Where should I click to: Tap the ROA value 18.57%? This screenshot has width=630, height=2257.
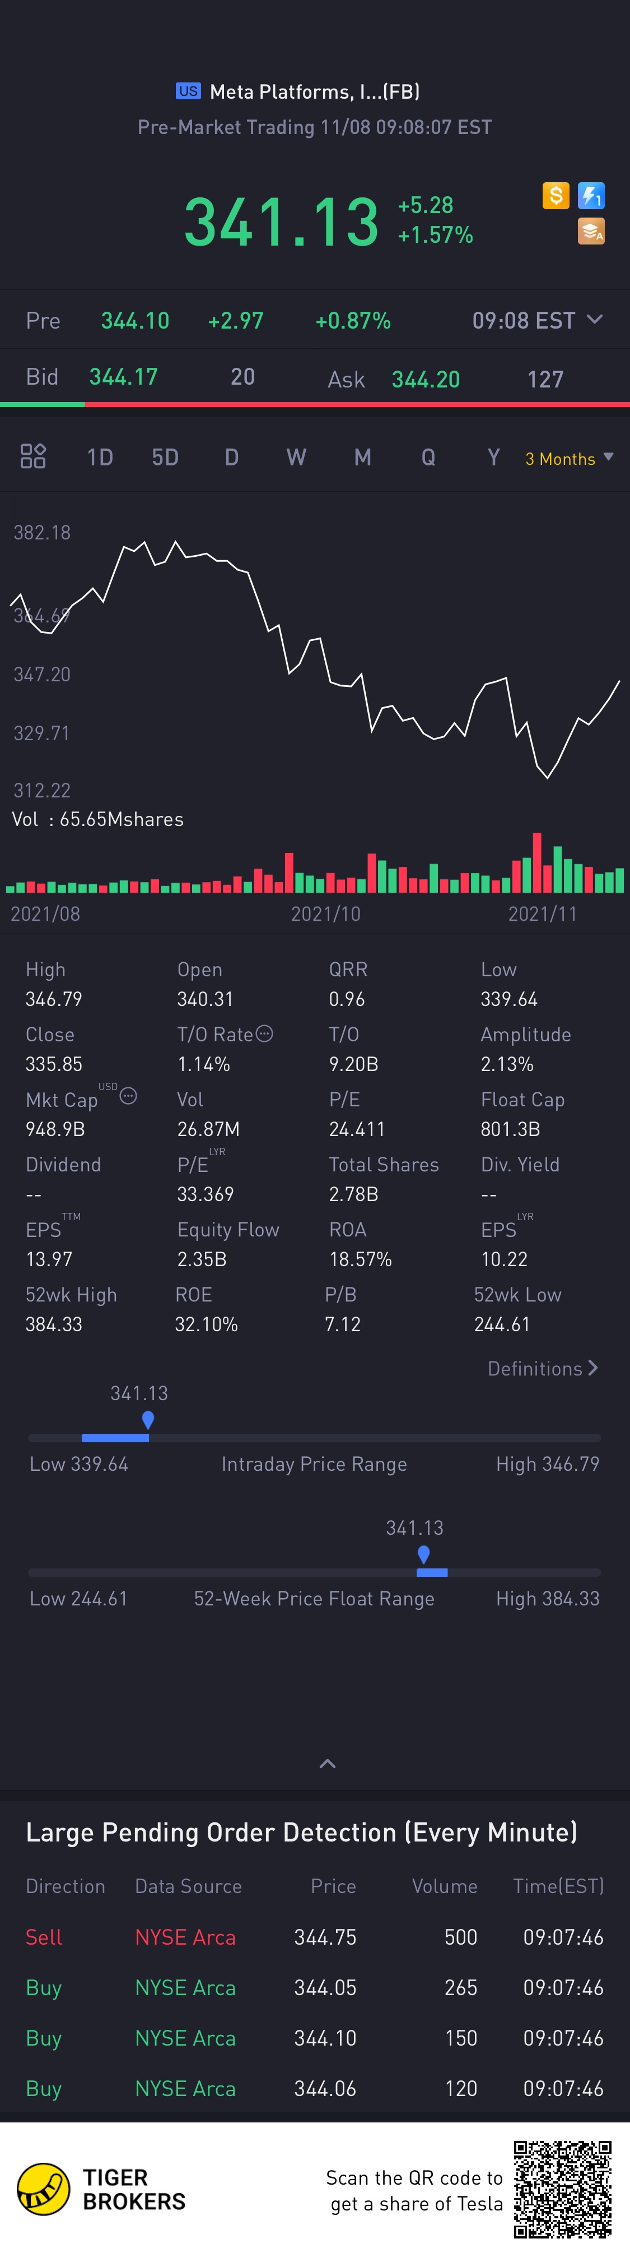[x=361, y=1259]
